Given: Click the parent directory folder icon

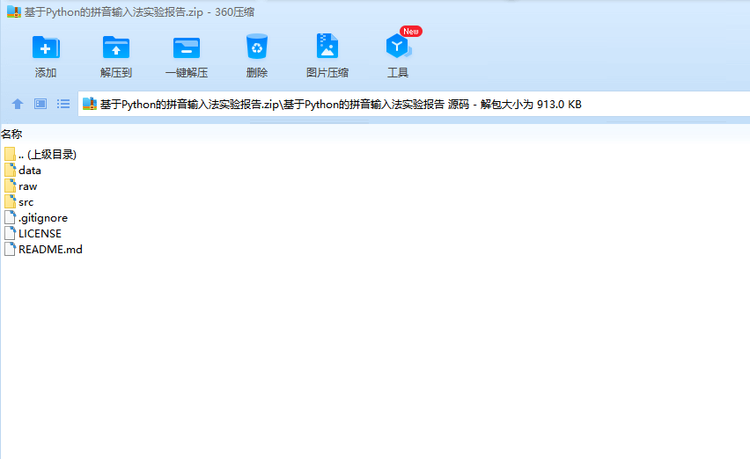Looking at the screenshot, I should [x=10, y=154].
